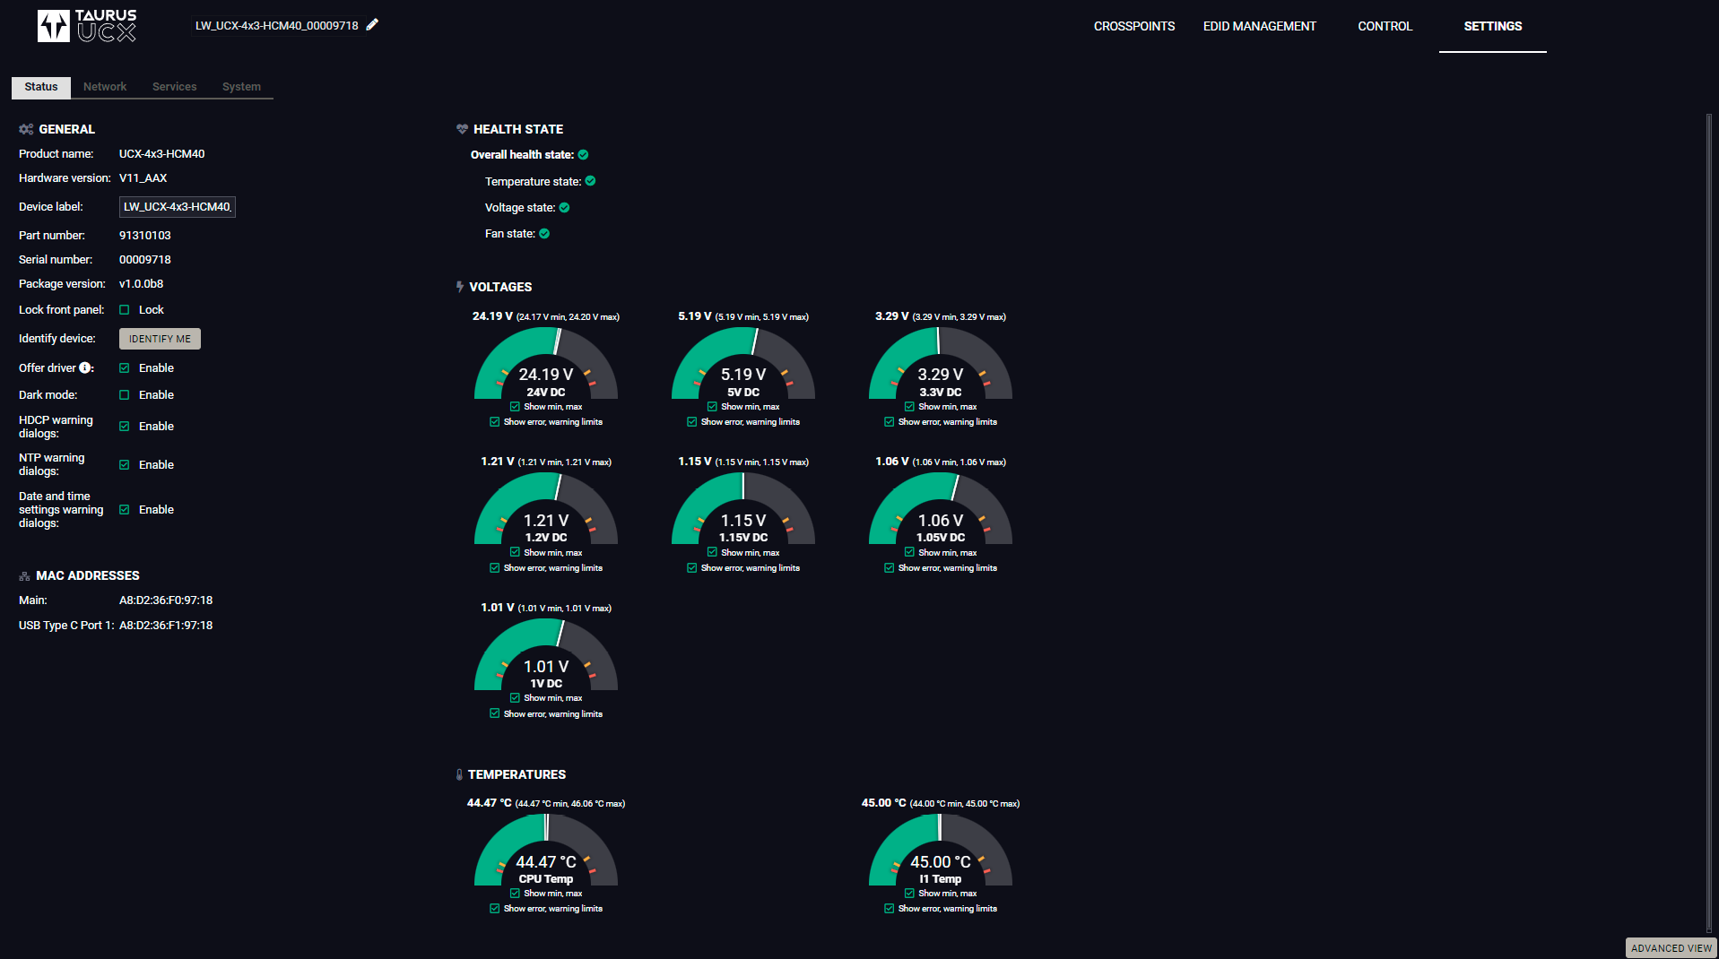The height and width of the screenshot is (959, 1719).
Task: Click the page vertical scrollbar
Action: coord(1709,524)
